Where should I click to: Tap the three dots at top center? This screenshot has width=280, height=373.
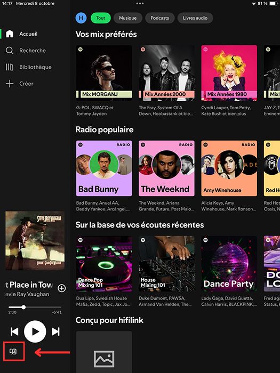click(140, 4)
